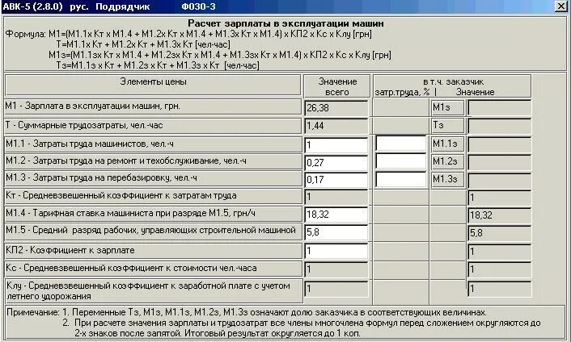The height and width of the screenshot is (342, 571).
Task: Click the customer КП2 value field
Action: (499, 251)
